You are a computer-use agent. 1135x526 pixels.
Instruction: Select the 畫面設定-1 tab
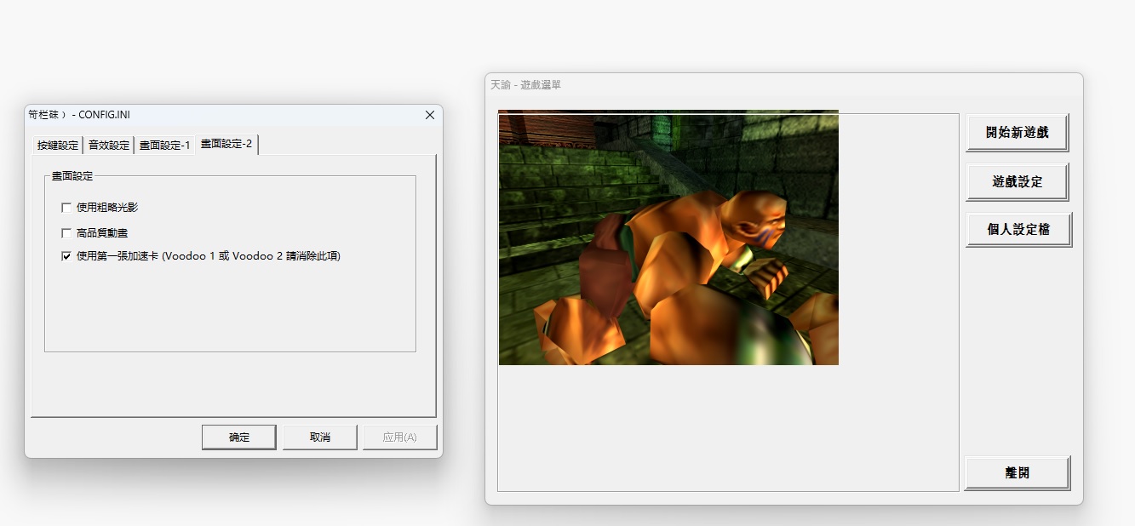pyautogui.click(x=164, y=146)
